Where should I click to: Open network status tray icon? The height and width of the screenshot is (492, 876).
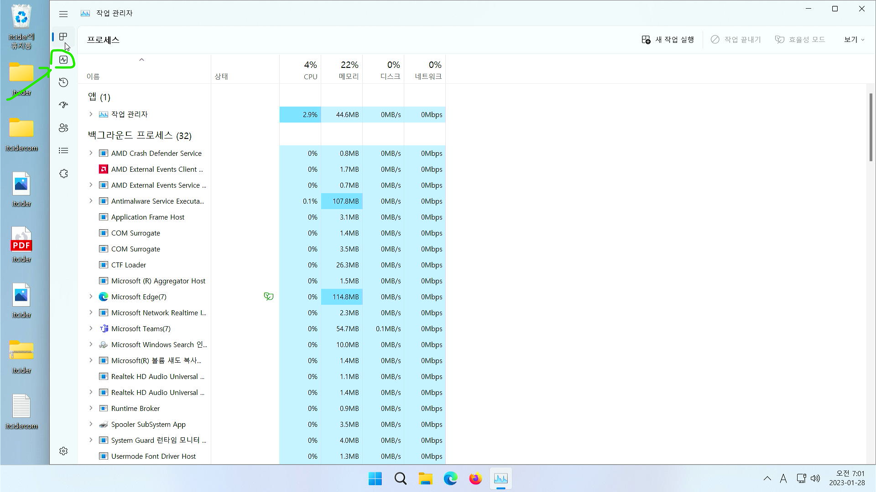tap(801, 478)
